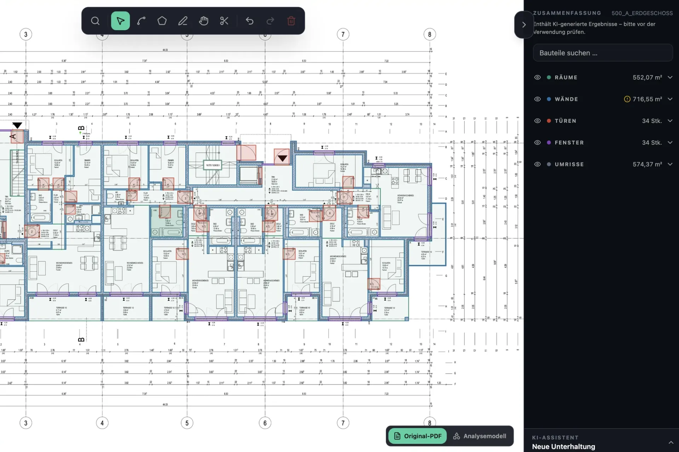The width and height of the screenshot is (679, 452).
Task: Expand the Umrisse section
Action: [670, 164]
